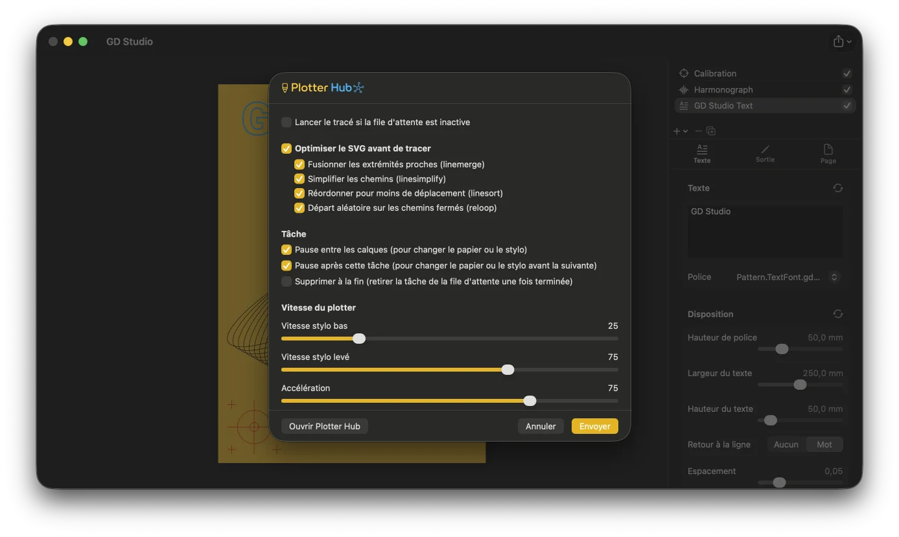Uncheck Fusionner les extrémités proches (linemerge)
899x537 pixels.
299,165
